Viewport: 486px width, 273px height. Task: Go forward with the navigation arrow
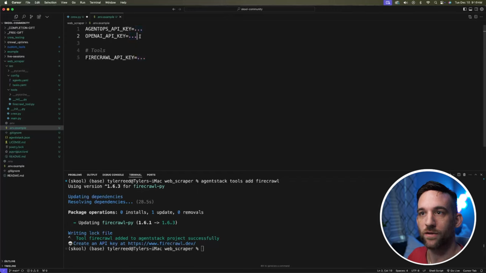(x=179, y=9)
